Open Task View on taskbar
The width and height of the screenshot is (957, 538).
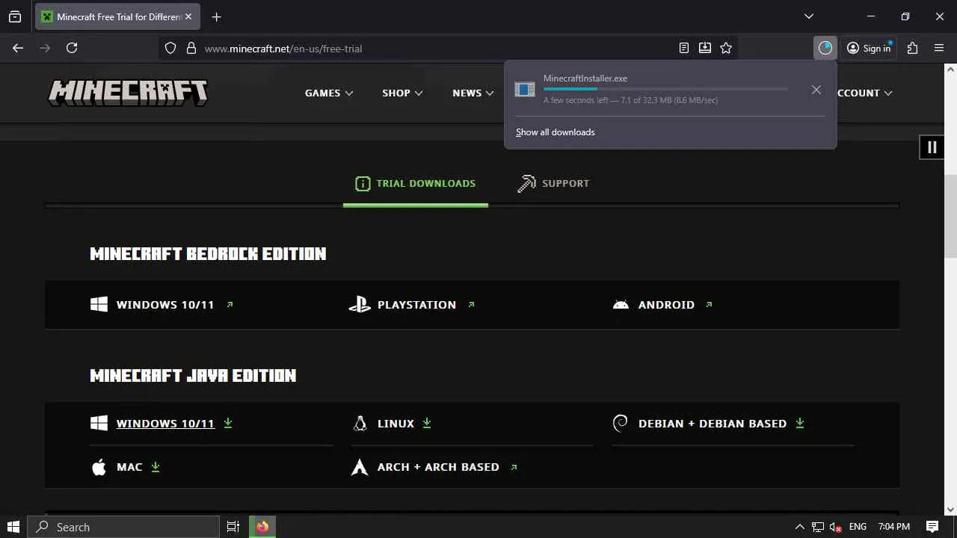(x=233, y=527)
